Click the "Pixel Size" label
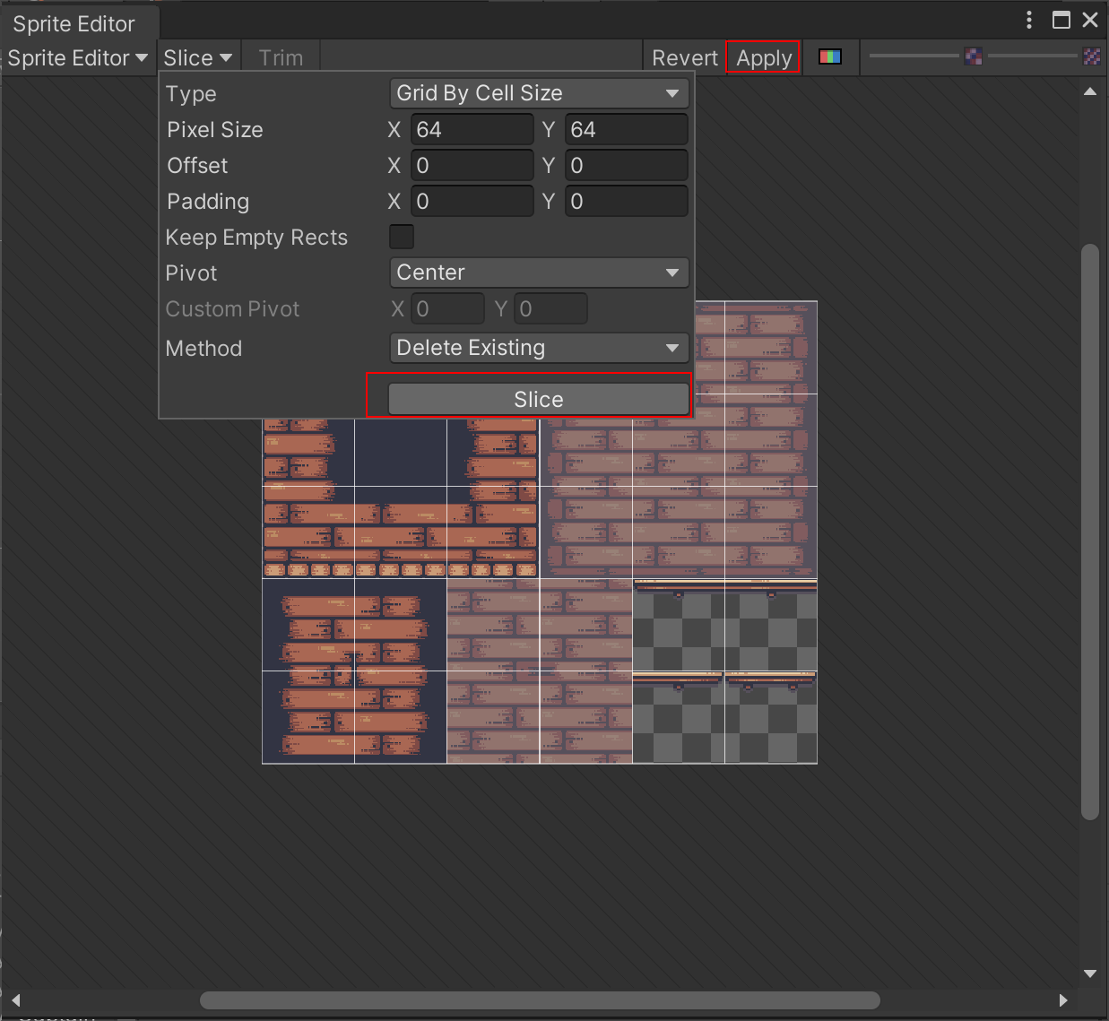 215,130
